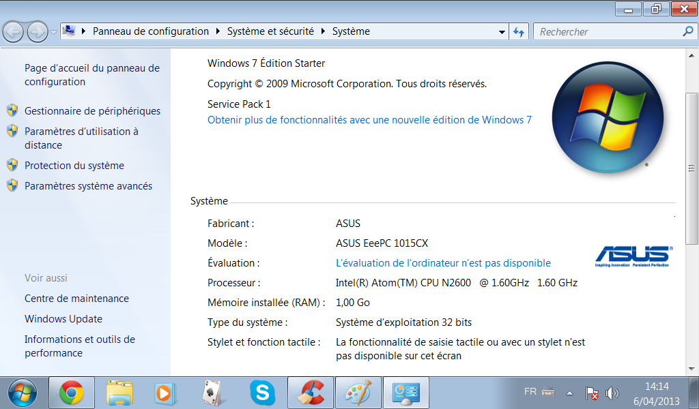Click Obtenir plus de fonctionnalités link
Image resolution: width=699 pixels, height=409 pixels.
(369, 120)
